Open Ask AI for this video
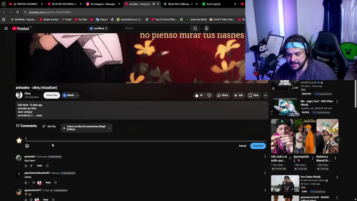Image resolution: width=357 pixels, height=201 pixels. [x=238, y=95]
